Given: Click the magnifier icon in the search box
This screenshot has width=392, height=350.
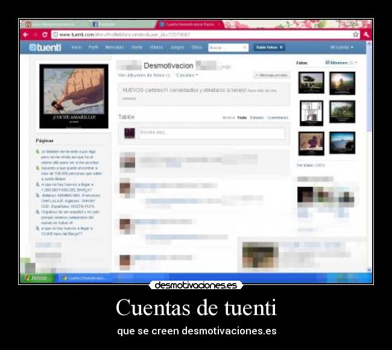Looking at the screenshot, I should 245,47.
